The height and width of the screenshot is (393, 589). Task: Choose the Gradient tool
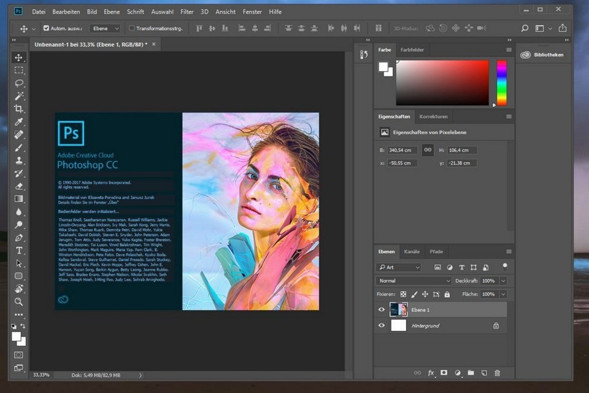click(x=19, y=198)
